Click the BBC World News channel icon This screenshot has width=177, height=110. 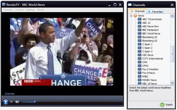(140, 33)
